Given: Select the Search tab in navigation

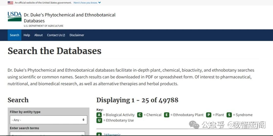Looking at the screenshot, I should (x=14, y=35).
